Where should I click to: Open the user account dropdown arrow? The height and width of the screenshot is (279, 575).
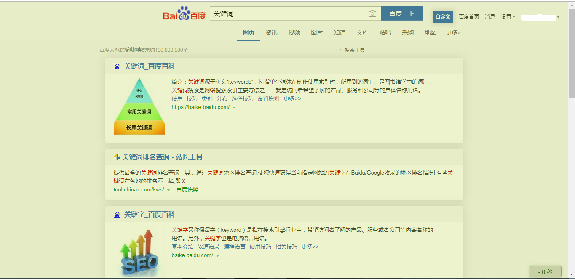coord(558,17)
